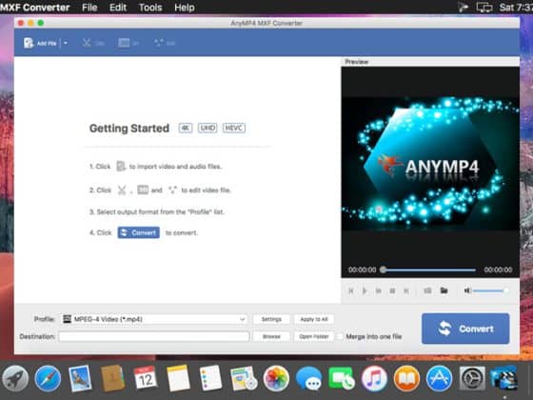Open the MXF Converter app menu
This screenshot has width=533, height=400.
(34, 8)
